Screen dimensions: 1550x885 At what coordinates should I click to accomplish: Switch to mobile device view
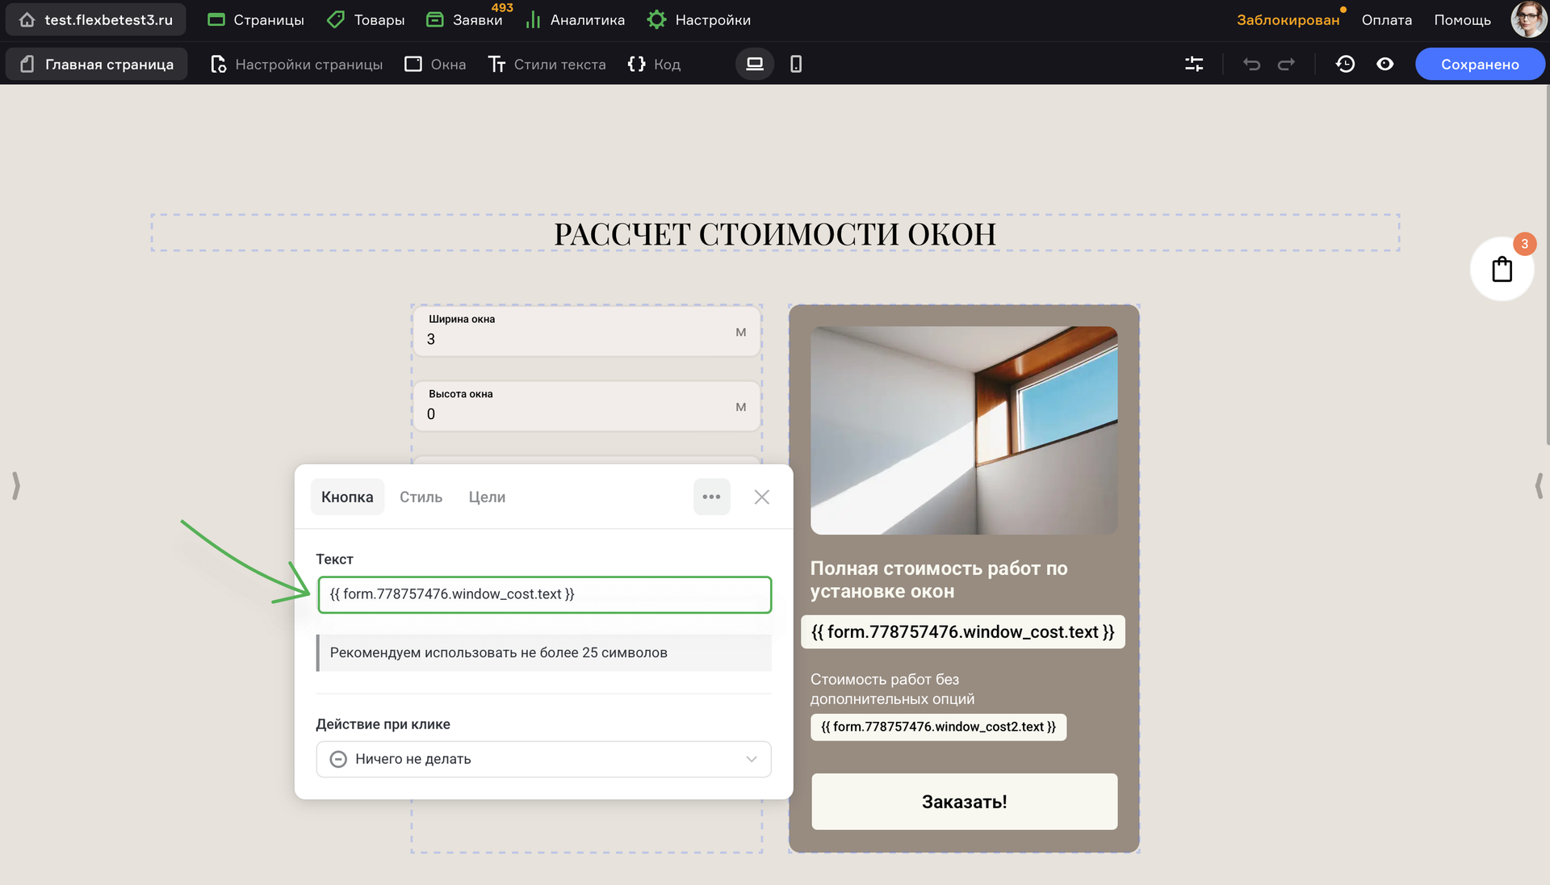point(796,64)
